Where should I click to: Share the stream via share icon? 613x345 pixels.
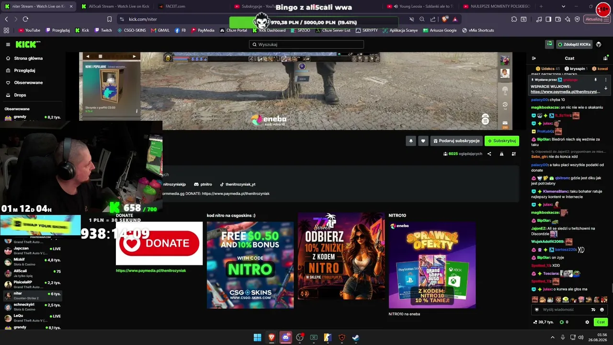(x=489, y=154)
